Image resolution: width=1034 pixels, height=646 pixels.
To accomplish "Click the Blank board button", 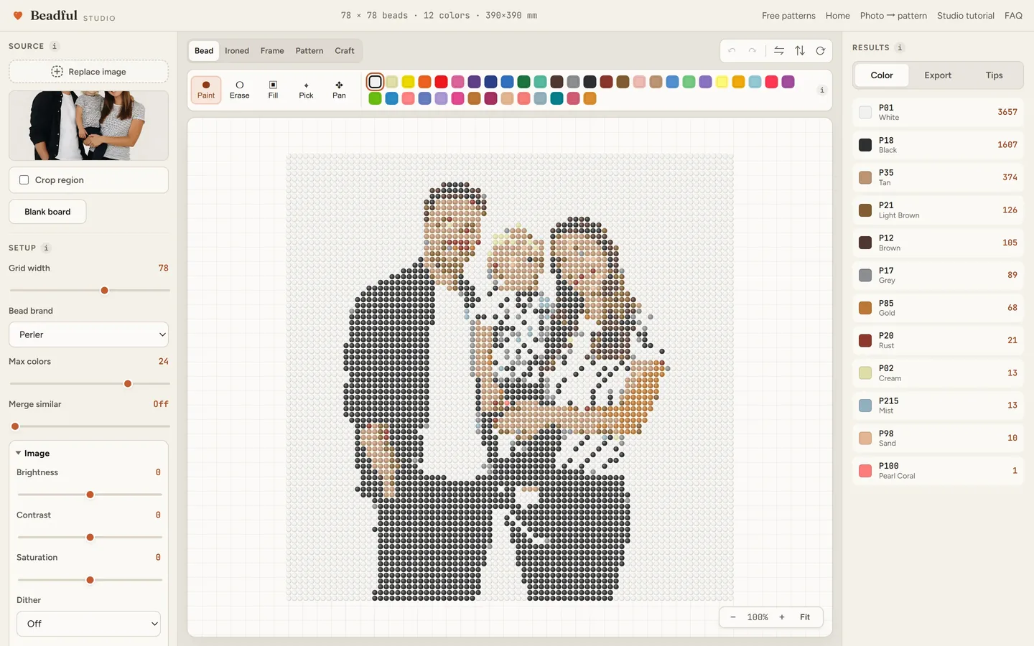I will click(x=47, y=212).
